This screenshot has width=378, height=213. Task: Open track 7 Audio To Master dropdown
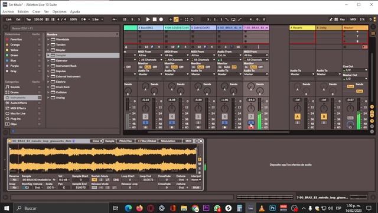tap(256, 74)
